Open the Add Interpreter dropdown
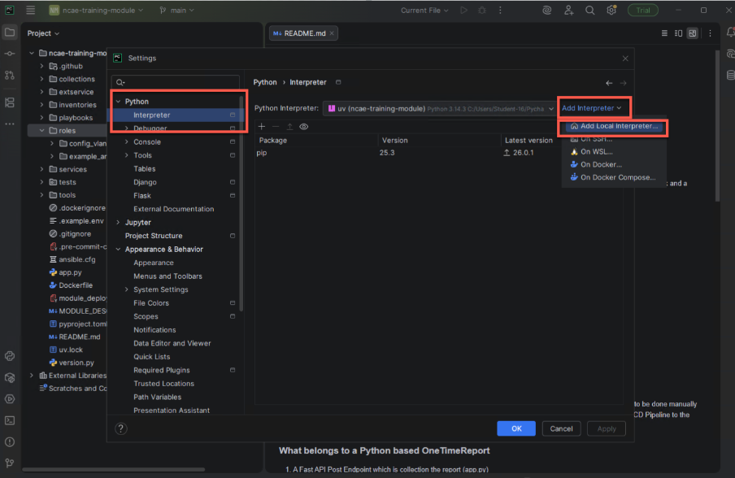735x478 pixels. click(592, 108)
